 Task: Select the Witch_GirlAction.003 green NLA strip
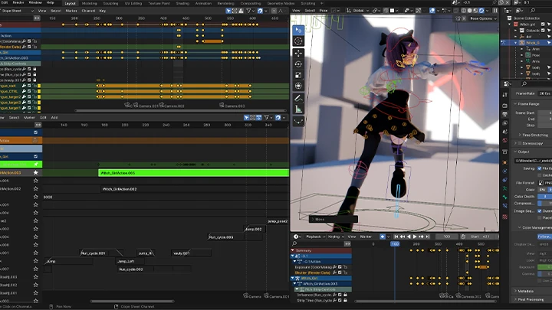[x=194, y=173]
